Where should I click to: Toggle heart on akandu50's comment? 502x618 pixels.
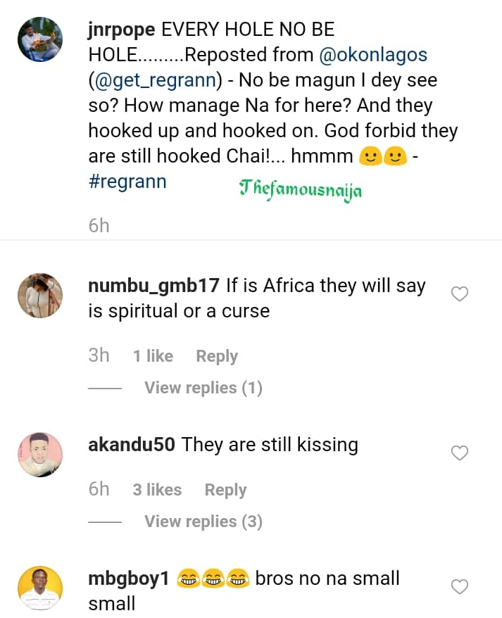459,453
